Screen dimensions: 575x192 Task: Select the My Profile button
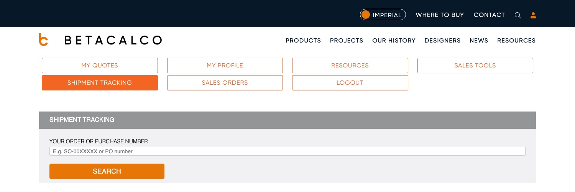pos(225,66)
